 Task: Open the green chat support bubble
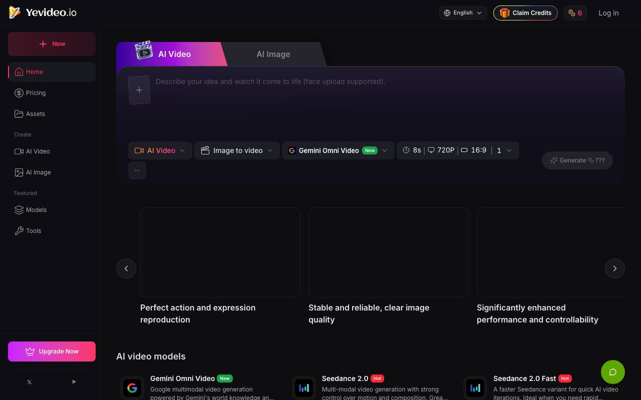(613, 372)
